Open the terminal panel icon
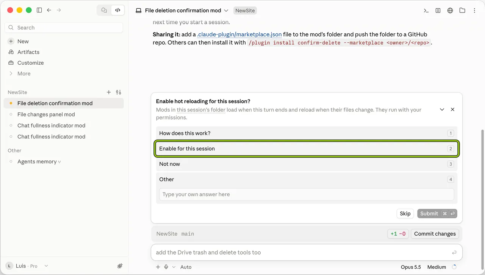The height and width of the screenshot is (275, 485). pyautogui.click(x=426, y=11)
